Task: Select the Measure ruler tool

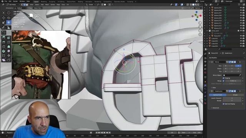Action: pyautogui.click(x=9, y=28)
